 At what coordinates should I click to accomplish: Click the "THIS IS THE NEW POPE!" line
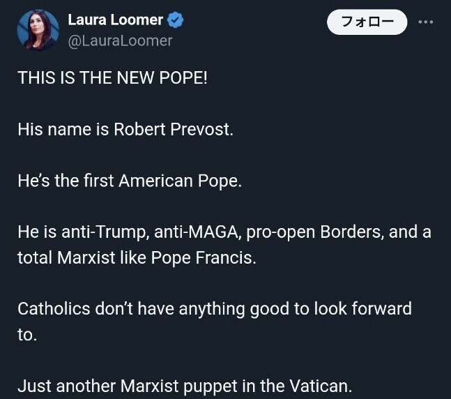112,77
